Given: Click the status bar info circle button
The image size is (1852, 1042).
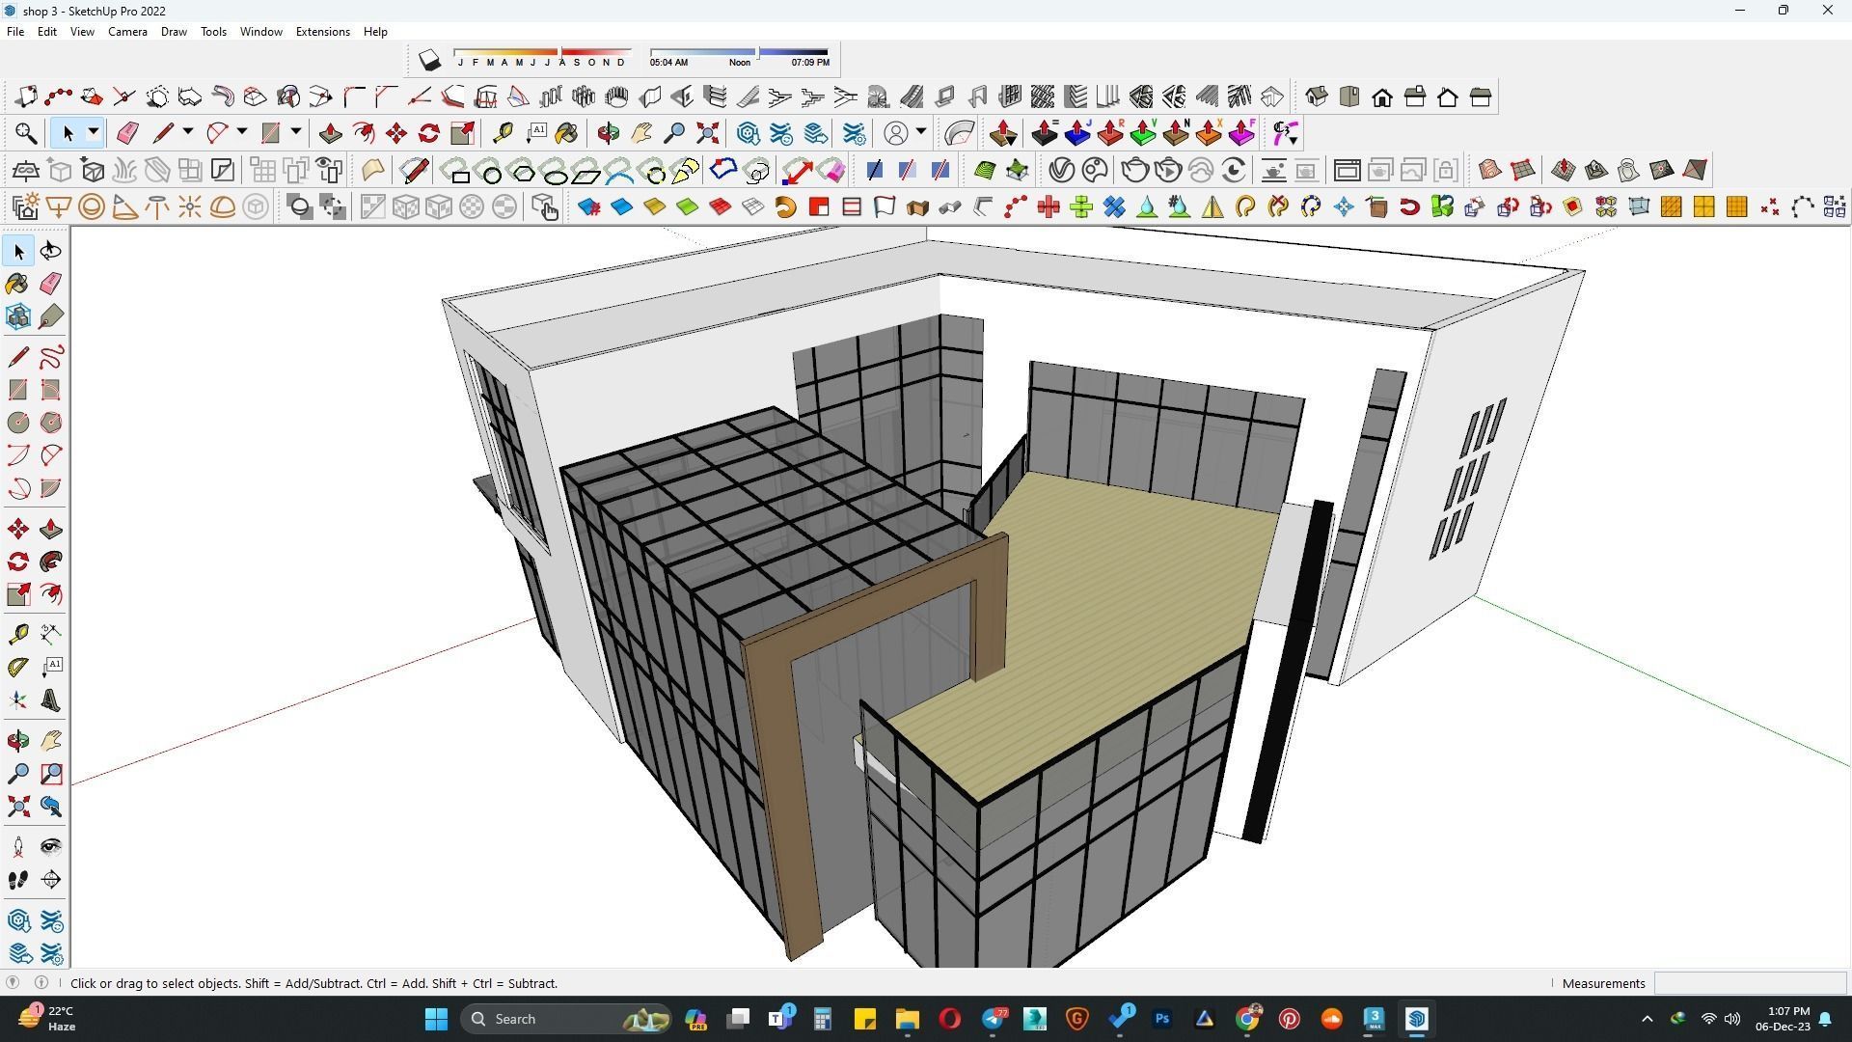Looking at the screenshot, I should 41,983.
